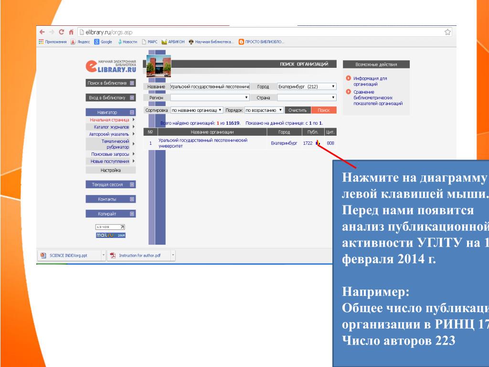489x367 pixels.
Task: Click the university building photo thumbnail
Action: (159, 66)
